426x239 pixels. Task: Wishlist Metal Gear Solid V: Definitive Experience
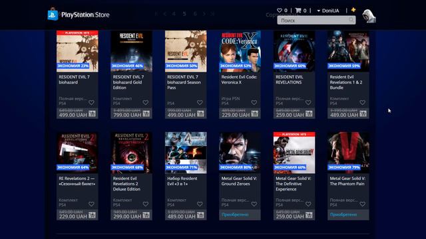[x=308, y=204]
